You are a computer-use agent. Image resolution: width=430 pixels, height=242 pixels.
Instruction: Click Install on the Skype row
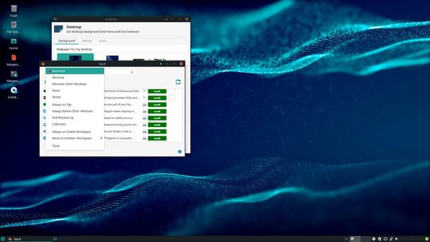[x=157, y=112]
